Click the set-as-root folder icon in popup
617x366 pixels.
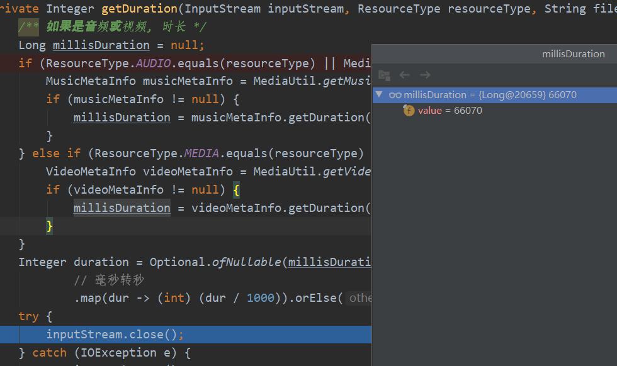pyautogui.click(x=384, y=75)
